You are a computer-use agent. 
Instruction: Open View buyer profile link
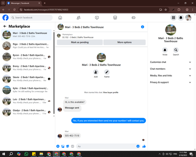(111, 92)
